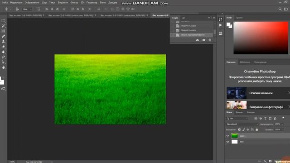This screenshot has width=290, height=163.
Task: Select the Clone Stamp tool
Action: click(3, 41)
